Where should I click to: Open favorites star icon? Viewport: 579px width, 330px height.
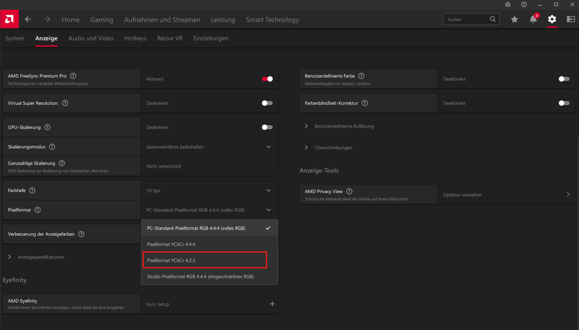tap(514, 19)
